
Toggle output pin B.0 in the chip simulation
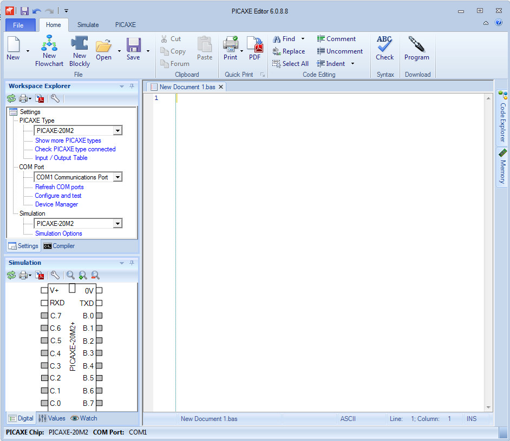[99, 315]
